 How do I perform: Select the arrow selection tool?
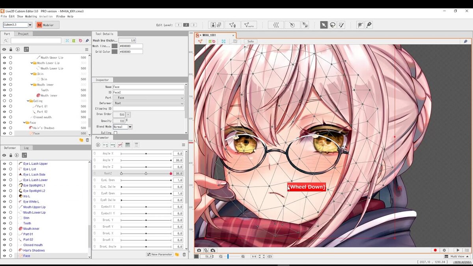coord(324,25)
